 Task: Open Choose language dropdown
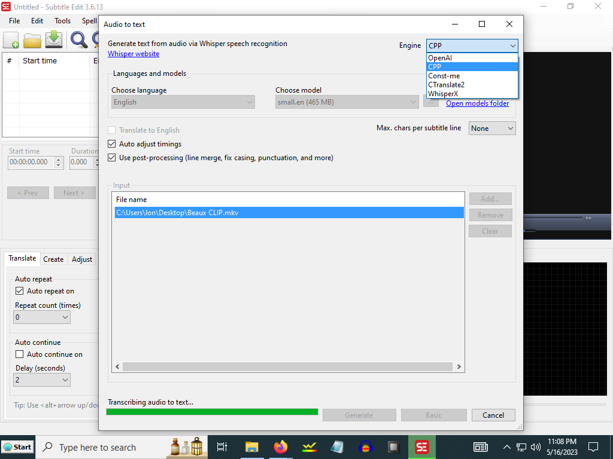pyautogui.click(x=183, y=102)
